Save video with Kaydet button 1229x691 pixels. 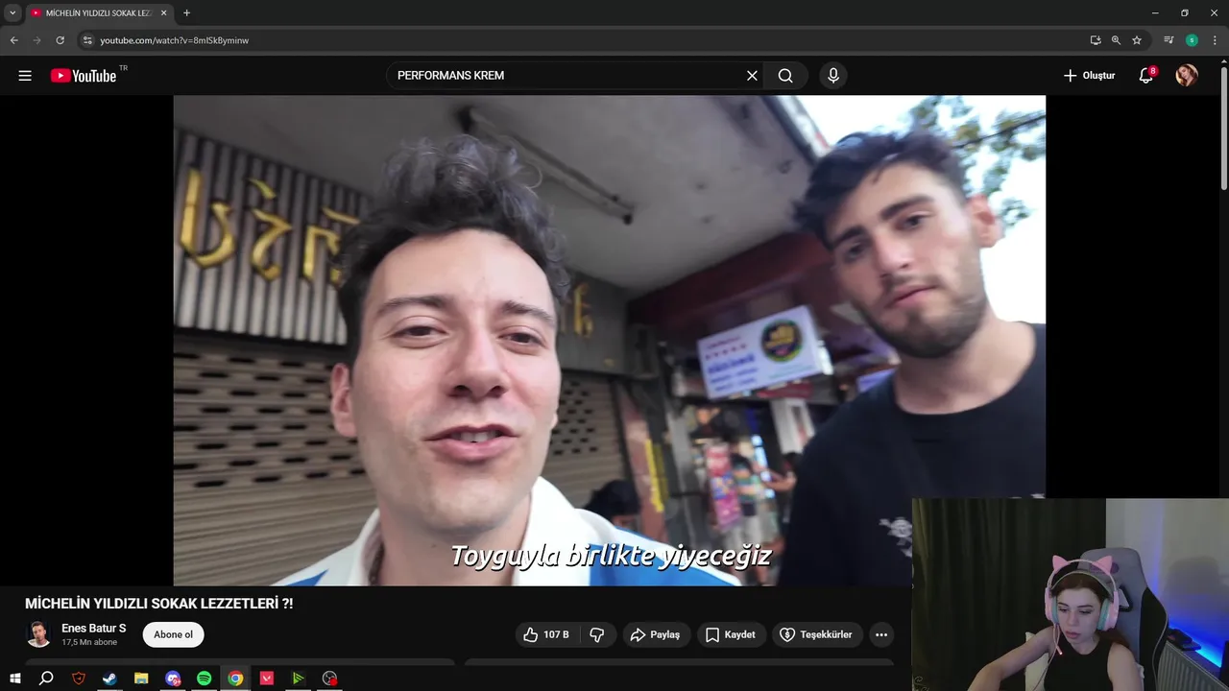coord(731,634)
